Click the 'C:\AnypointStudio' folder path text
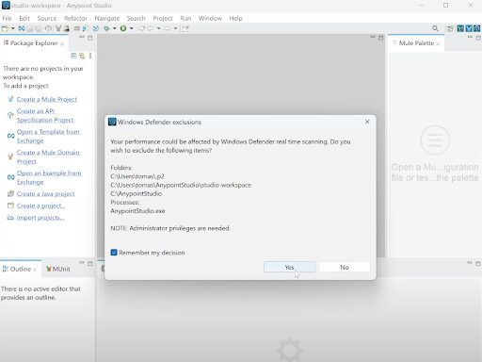Image resolution: width=482 pixels, height=362 pixels. pos(137,193)
